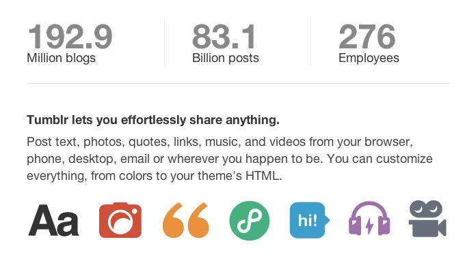Click the horizontal rule below statistics
This screenshot has width=465, height=261.
[239, 83]
